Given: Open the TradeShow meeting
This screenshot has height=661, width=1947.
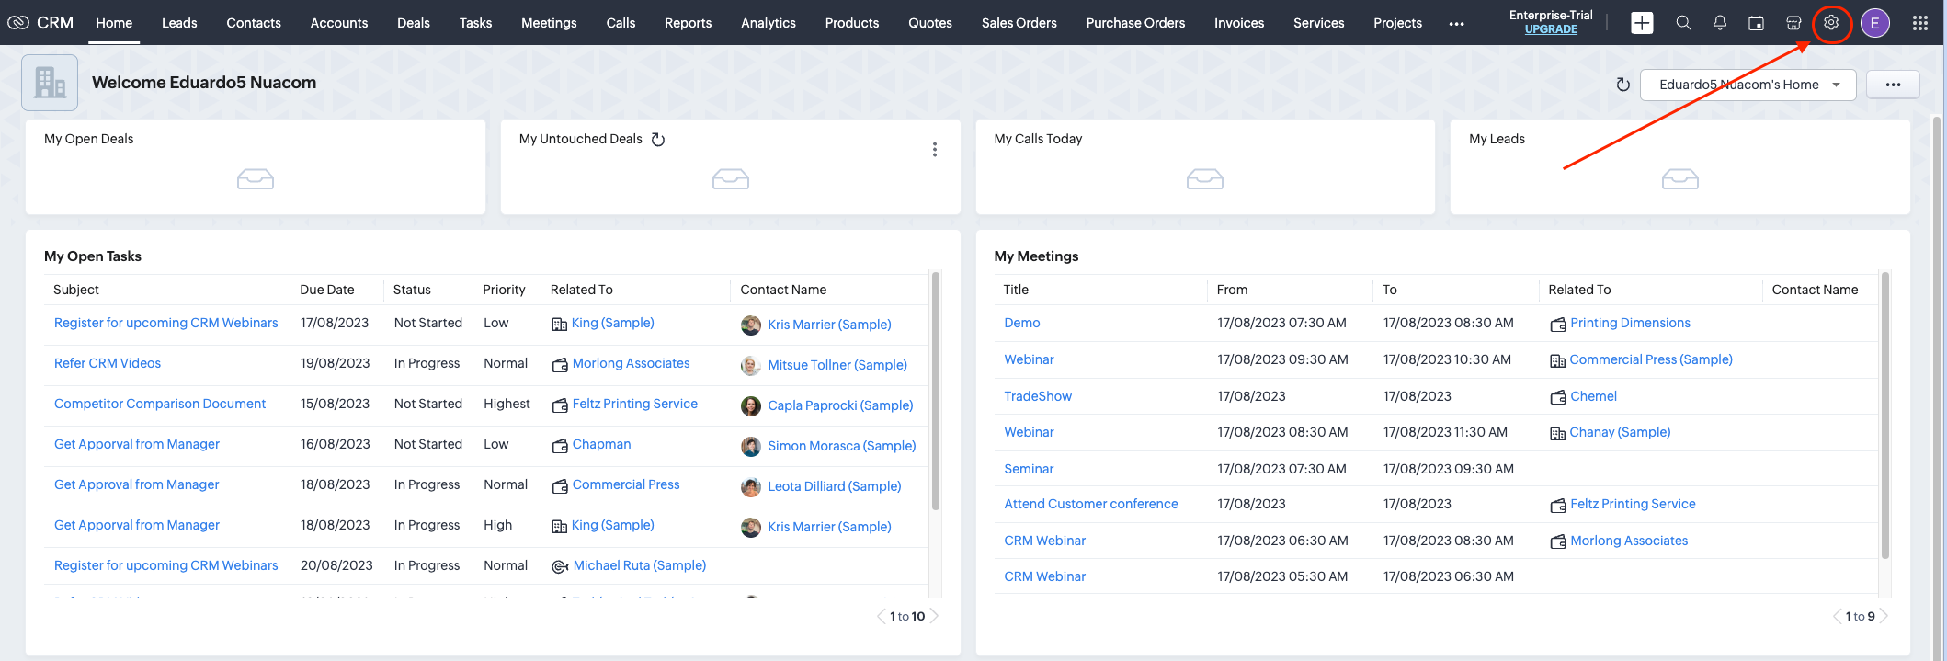Looking at the screenshot, I should coord(1038,396).
